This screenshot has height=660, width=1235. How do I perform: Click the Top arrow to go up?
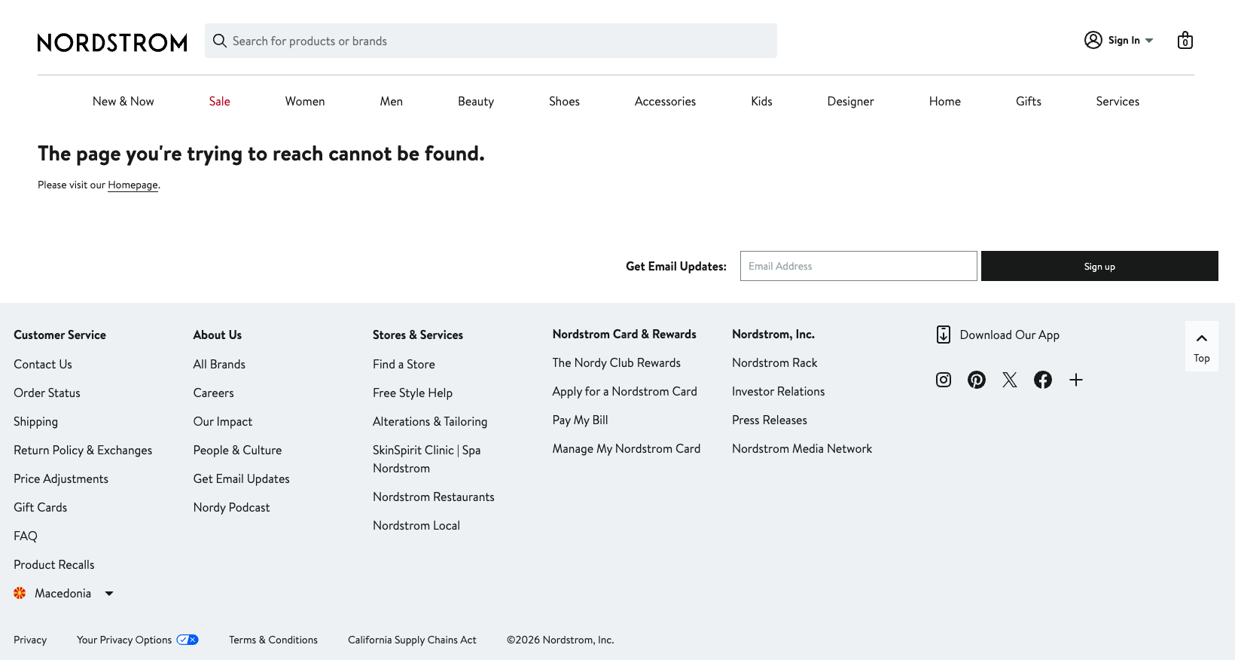tap(1202, 346)
